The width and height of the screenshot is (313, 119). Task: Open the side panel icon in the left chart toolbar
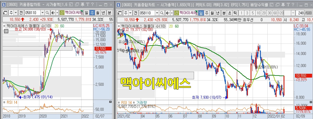(x=5, y=13)
